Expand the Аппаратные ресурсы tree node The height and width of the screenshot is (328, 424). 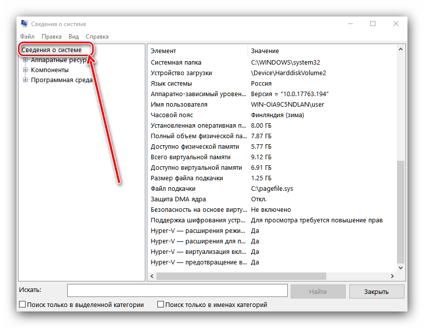(26, 60)
